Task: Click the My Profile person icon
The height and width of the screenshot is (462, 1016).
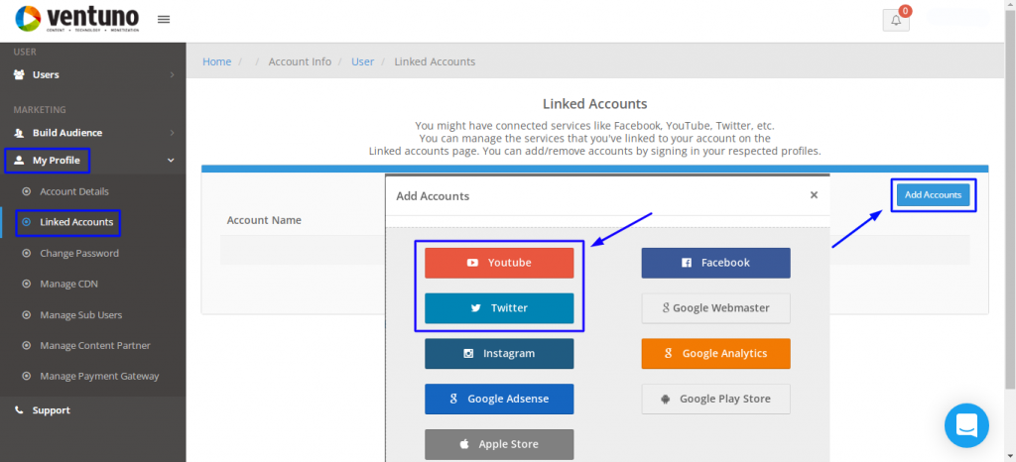Action: click(x=20, y=160)
